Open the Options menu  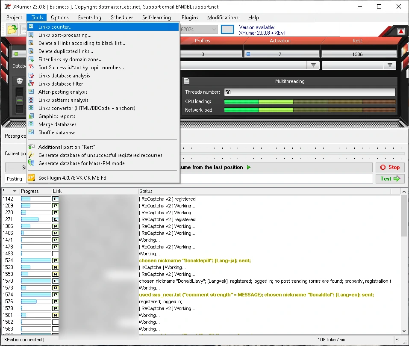tap(60, 18)
